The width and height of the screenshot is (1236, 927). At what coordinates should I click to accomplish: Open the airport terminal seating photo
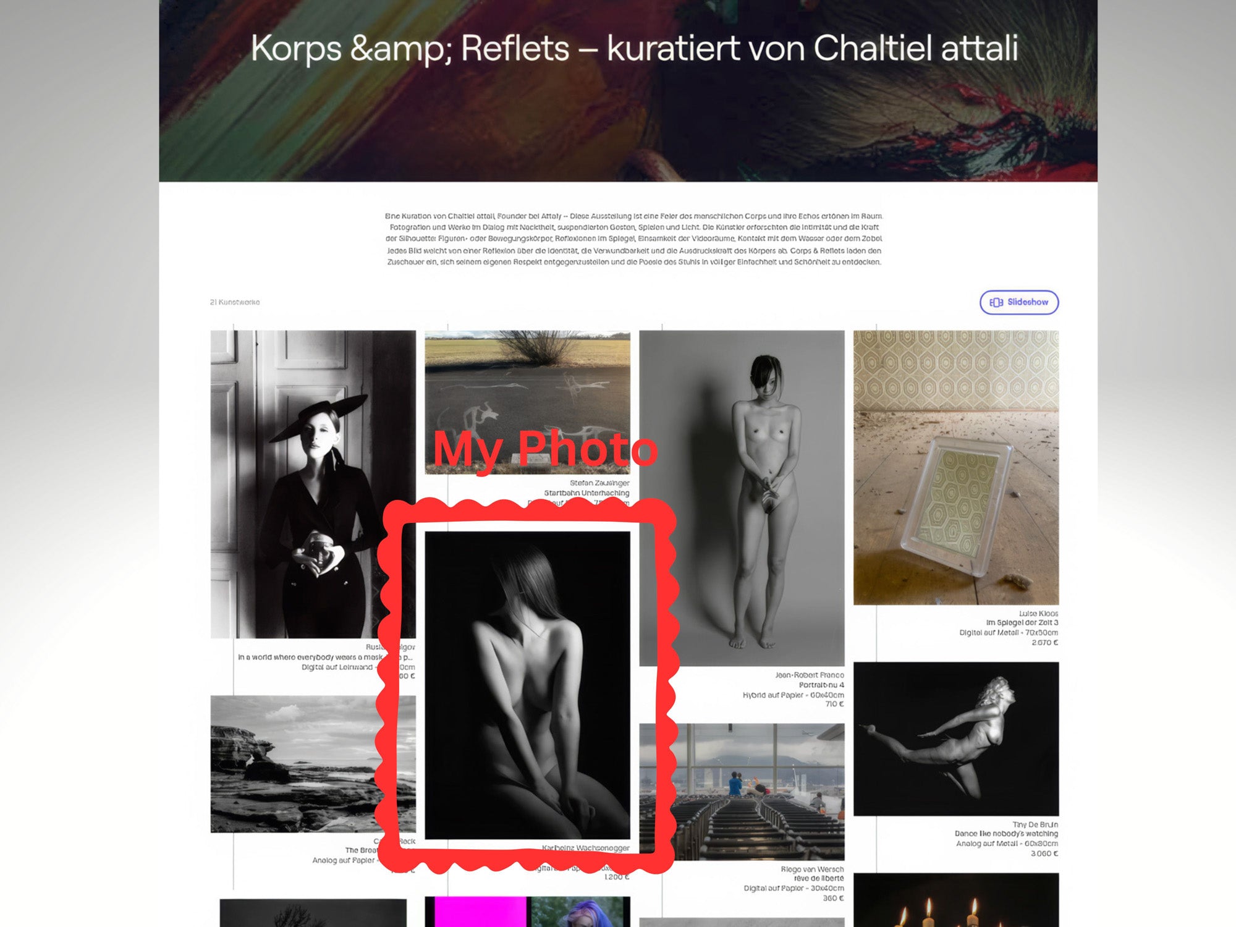[742, 792]
